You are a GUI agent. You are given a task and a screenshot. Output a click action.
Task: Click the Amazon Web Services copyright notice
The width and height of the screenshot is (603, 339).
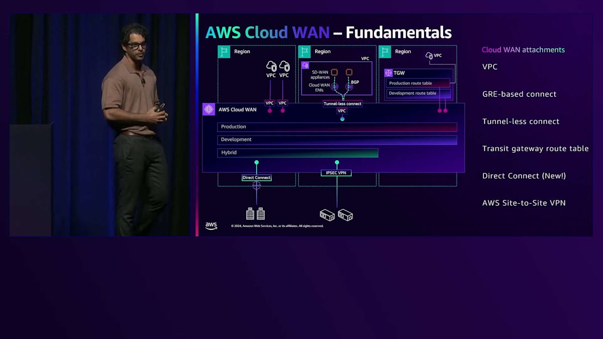[277, 226]
